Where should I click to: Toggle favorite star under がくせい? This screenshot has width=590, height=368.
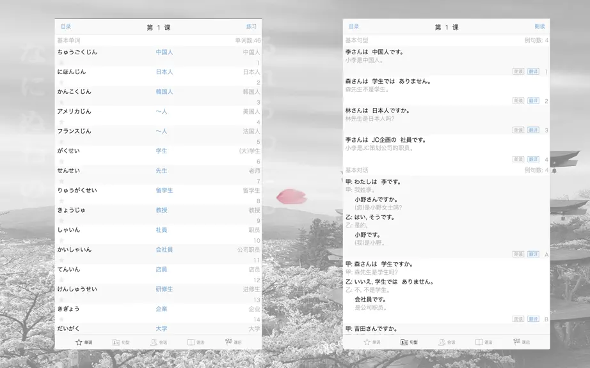(61, 161)
